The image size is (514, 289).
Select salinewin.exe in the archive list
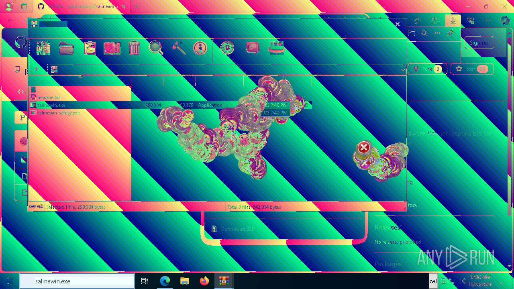click(x=171, y=105)
